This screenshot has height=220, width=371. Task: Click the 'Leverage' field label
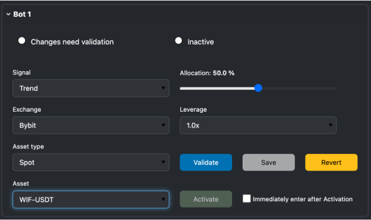click(x=193, y=109)
